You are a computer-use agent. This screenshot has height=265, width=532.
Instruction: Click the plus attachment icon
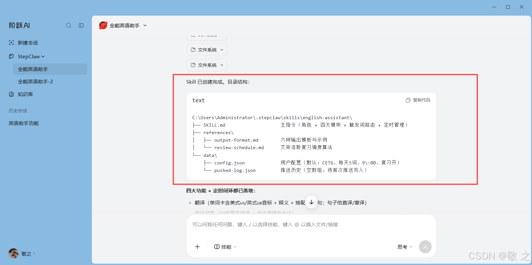(x=197, y=247)
